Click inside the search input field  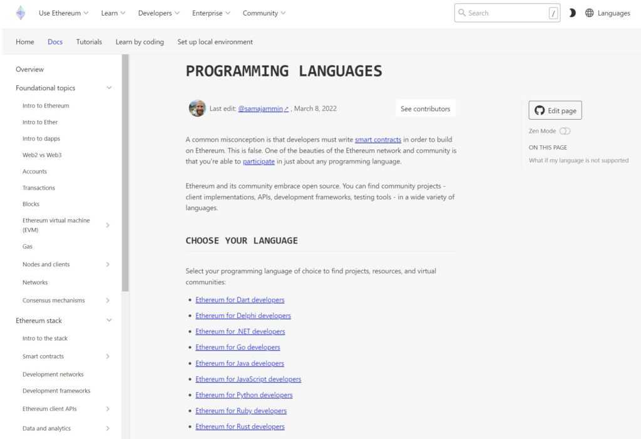pos(501,13)
